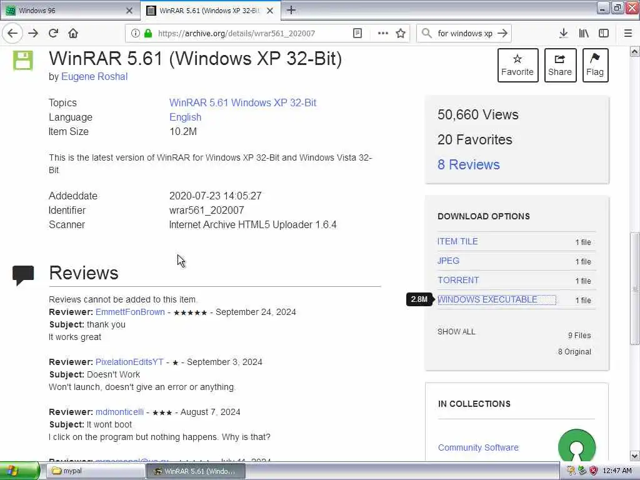Click the English language link
Viewport: 640px width, 480px height.
185,117
